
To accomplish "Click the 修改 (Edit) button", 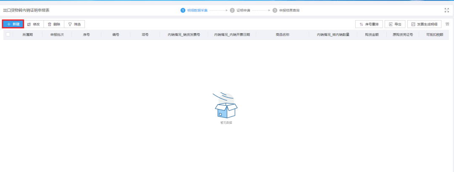I will pyautogui.click(x=34, y=24).
